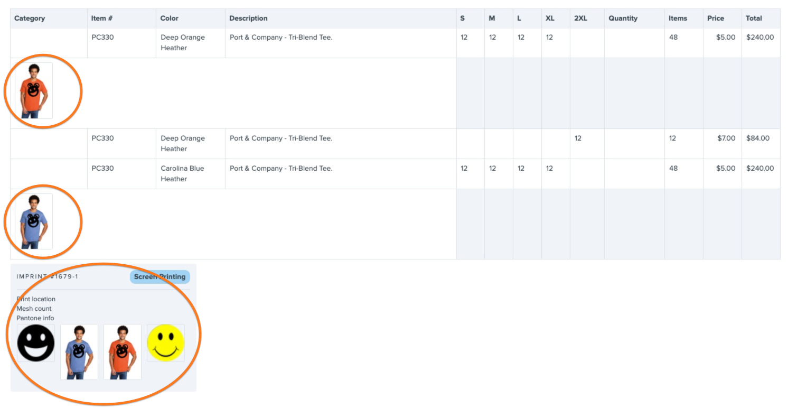The image size is (788, 408).
Task: Click the IMPRINT #1679-1 label
Action: tap(48, 276)
